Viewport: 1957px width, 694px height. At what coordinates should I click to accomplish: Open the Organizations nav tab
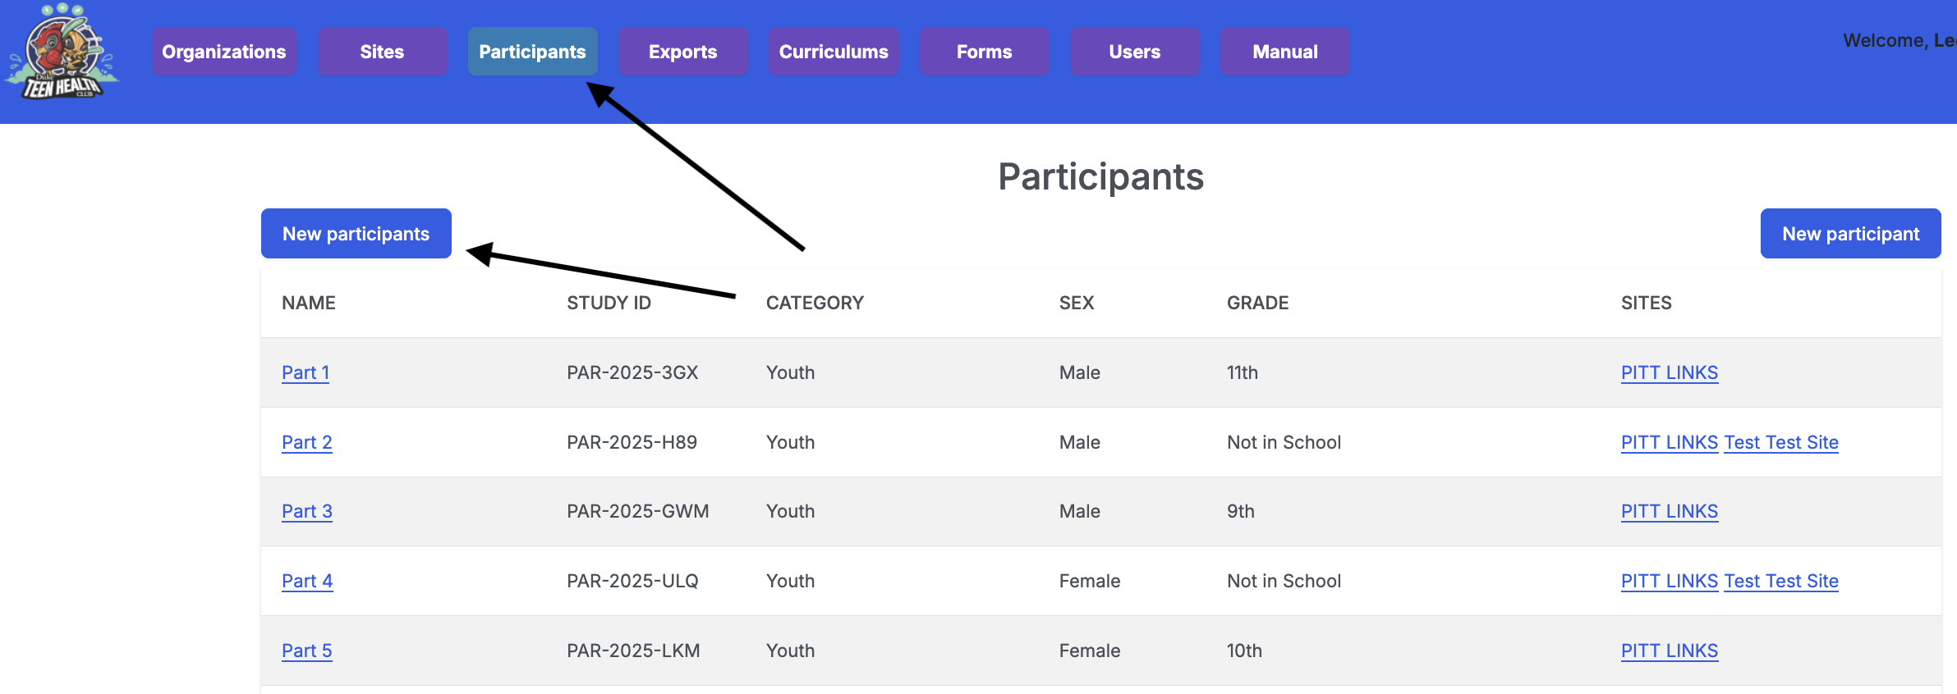coord(224,52)
